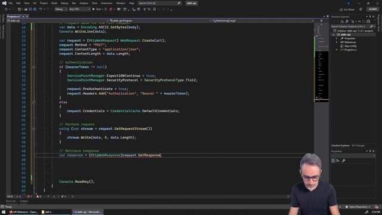Toggle Solution Explorer auto-hide pin
The image size is (382, 215).
click(370, 17)
